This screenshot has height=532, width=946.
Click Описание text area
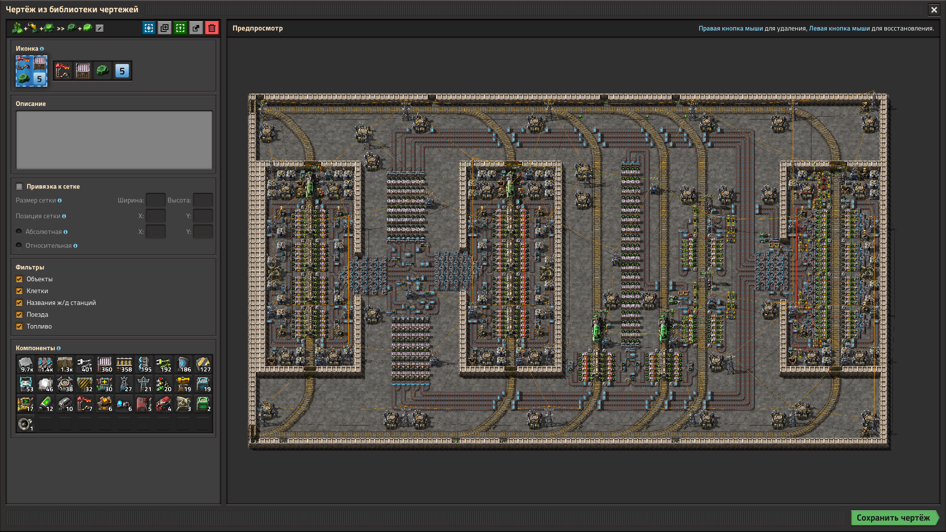[114, 140]
